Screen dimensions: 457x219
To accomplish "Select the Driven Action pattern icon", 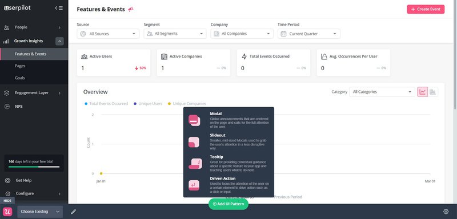I will coord(194,185).
